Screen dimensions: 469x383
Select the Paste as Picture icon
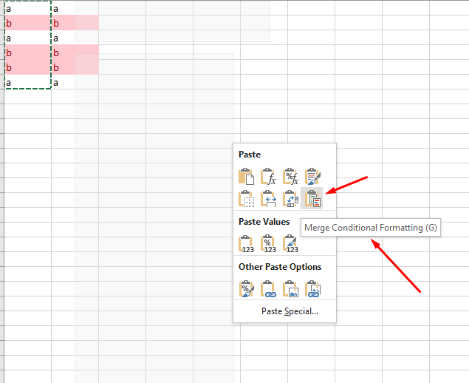[x=290, y=288]
